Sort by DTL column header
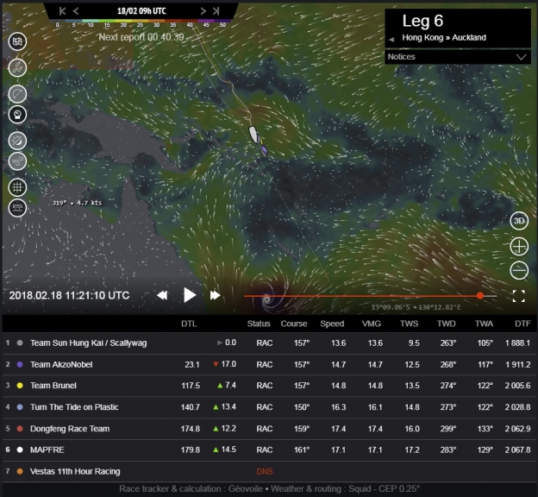Viewport: 538px width, 497px height. coord(189,324)
